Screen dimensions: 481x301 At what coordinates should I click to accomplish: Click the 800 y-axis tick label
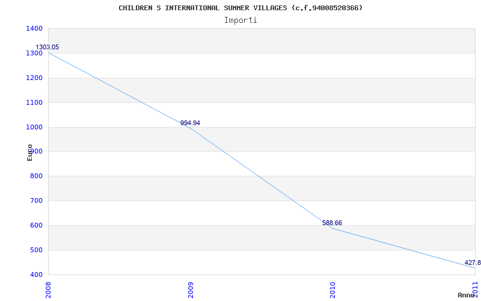[x=36, y=176]
